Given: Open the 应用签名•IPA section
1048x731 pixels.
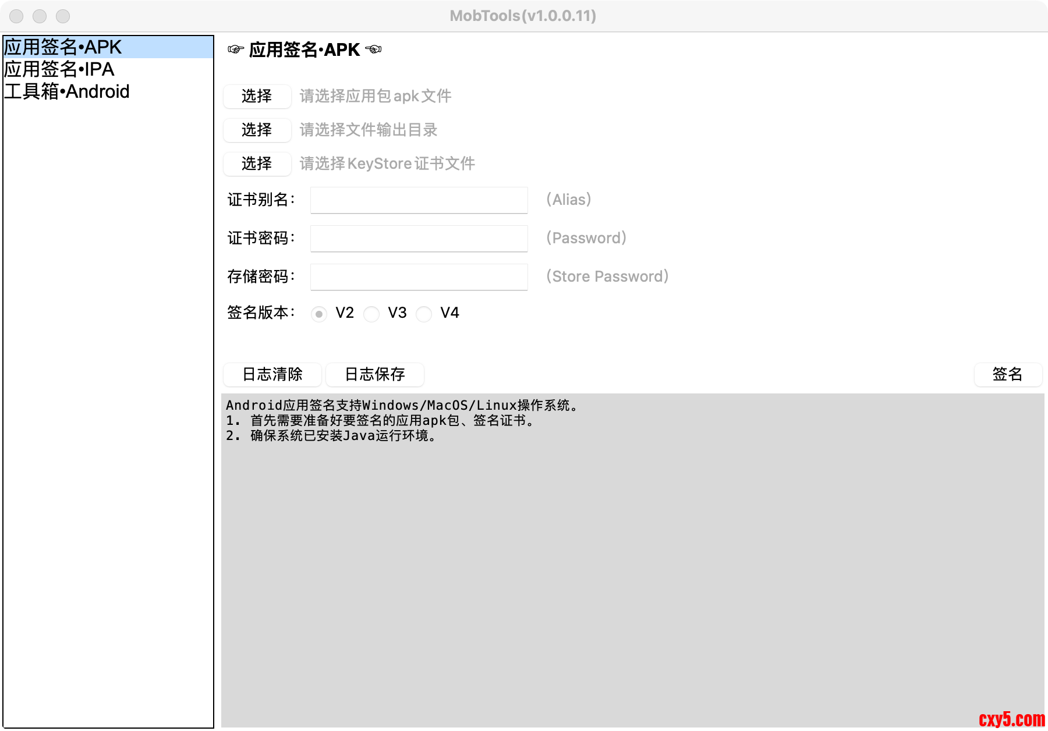Looking at the screenshot, I should (x=59, y=69).
